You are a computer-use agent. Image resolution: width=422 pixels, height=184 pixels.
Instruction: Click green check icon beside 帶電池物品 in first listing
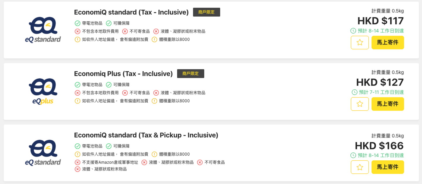click(x=77, y=23)
